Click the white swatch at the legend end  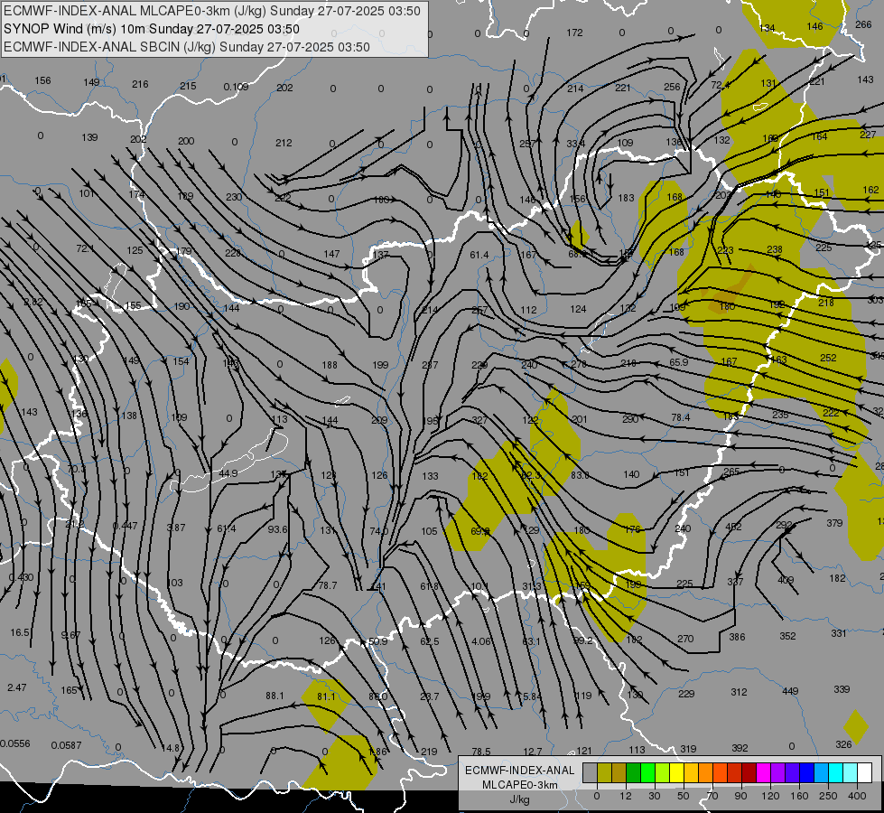pos(865,772)
